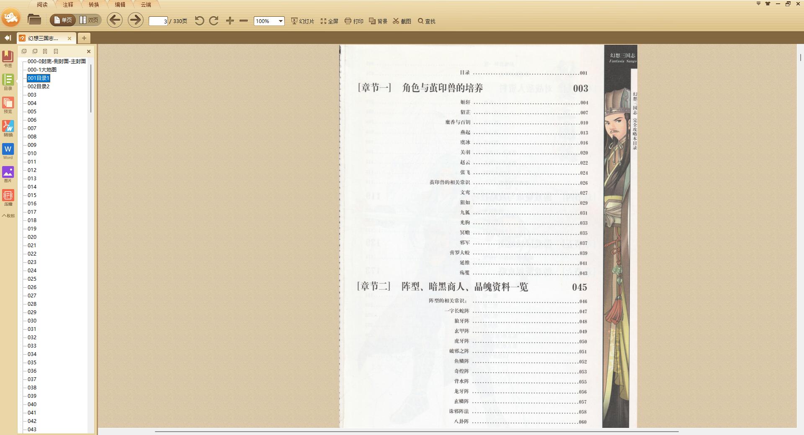Viewport: 804px width, 435px height.
Task: Open the Word conversion sidebar icon
Action: 8,151
